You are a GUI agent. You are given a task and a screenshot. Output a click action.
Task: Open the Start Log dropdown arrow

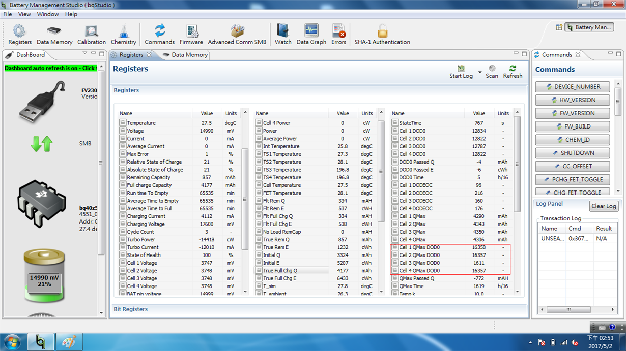[479, 73]
